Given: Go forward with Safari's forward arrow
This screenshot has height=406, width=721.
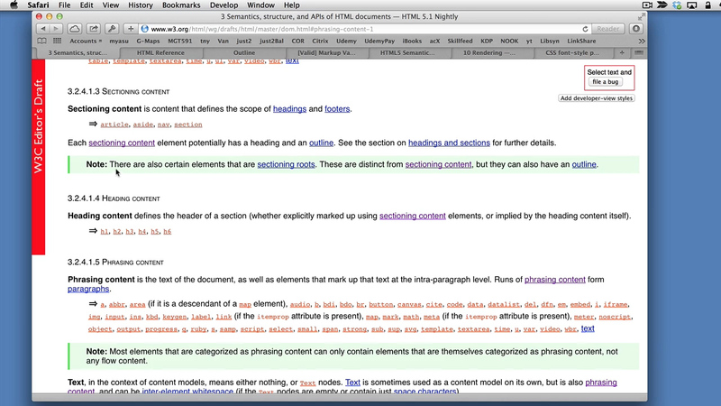Looking at the screenshot, I should 56,29.
